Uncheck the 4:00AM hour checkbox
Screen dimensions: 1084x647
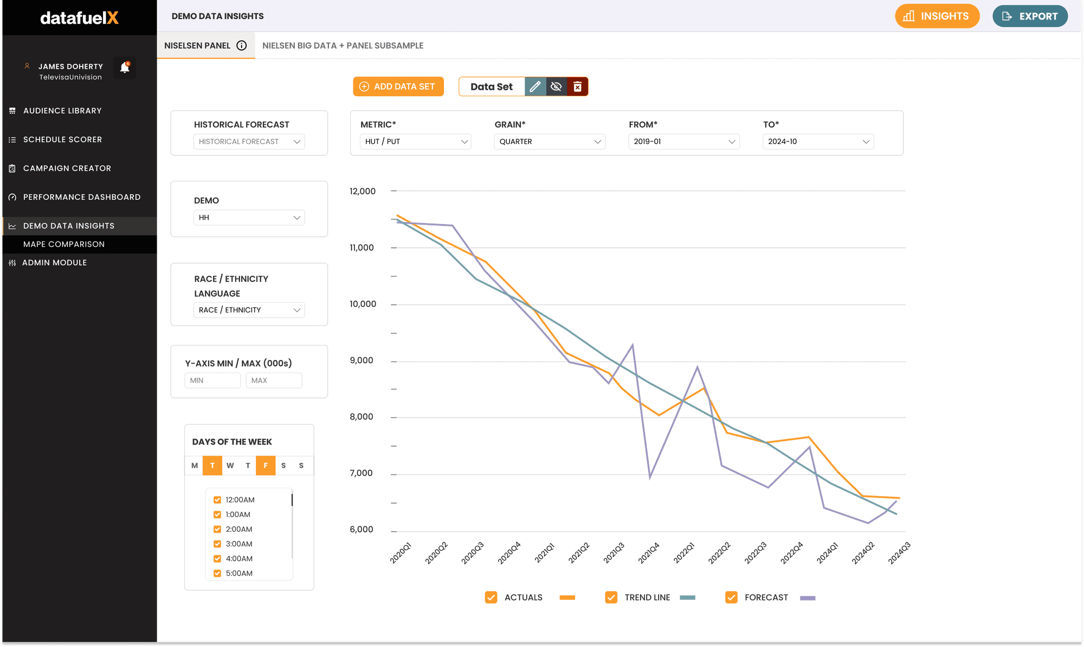click(217, 558)
